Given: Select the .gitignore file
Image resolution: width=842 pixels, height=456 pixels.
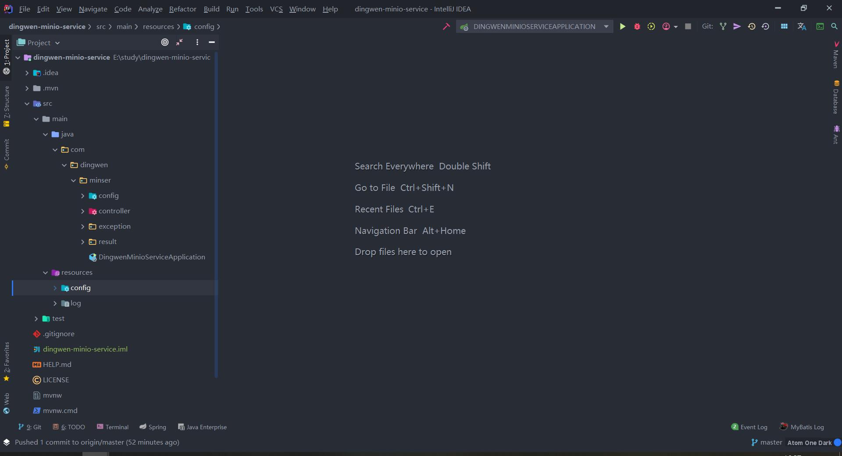Looking at the screenshot, I should 54,334.
